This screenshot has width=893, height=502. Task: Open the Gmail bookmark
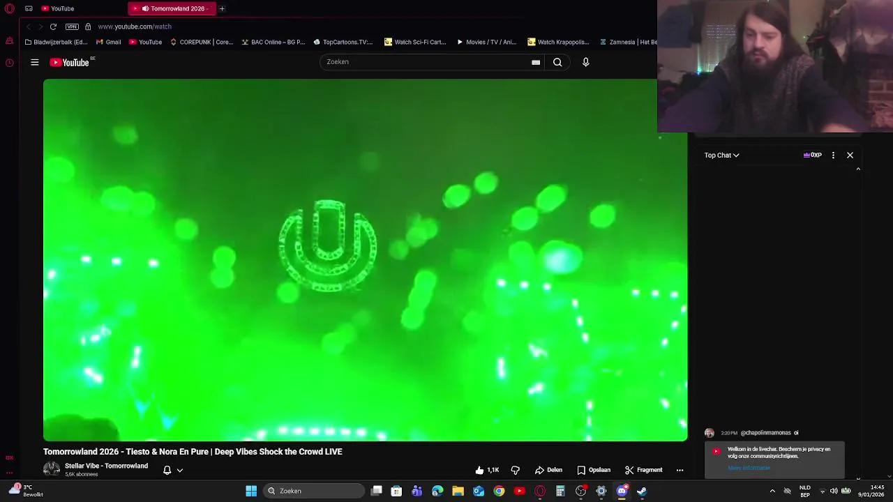108,42
